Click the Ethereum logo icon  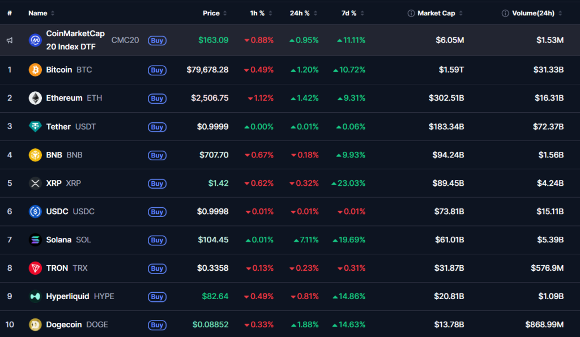pos(35,98)
